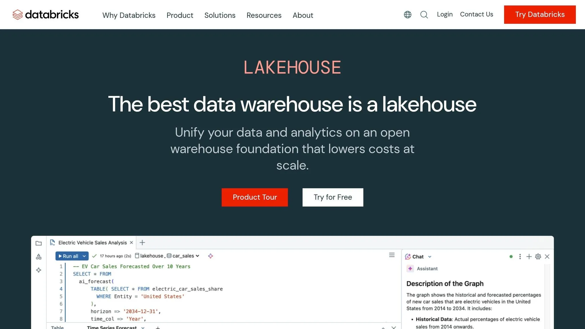
Task: Click the assistant sparkle icon in left sidebar
Action: click(39, 270)
